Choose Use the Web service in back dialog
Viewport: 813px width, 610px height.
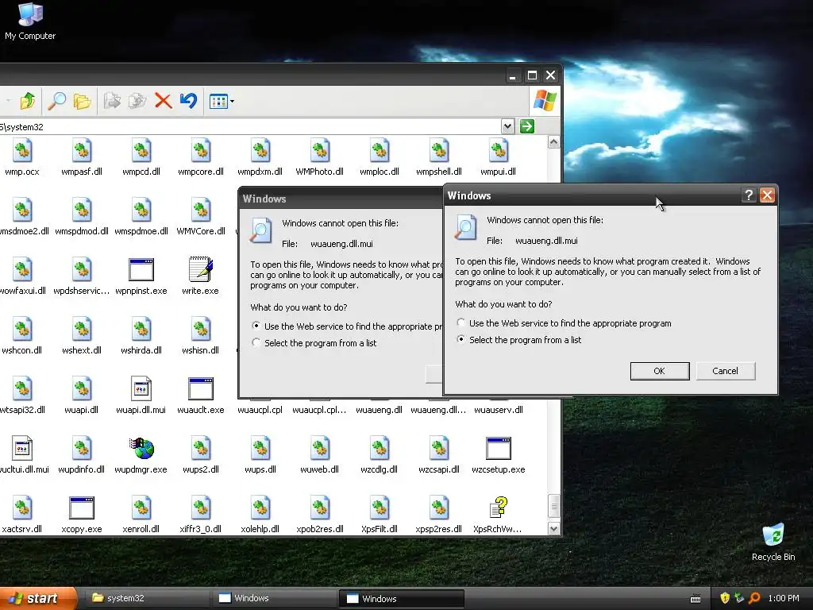click(348, 326)
